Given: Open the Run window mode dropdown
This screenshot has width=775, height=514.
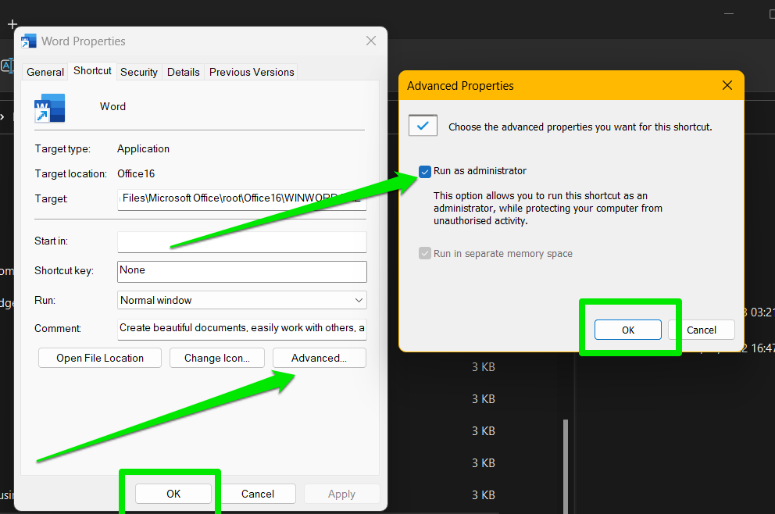Looking at the screenshot, I should tap(359, 300).
